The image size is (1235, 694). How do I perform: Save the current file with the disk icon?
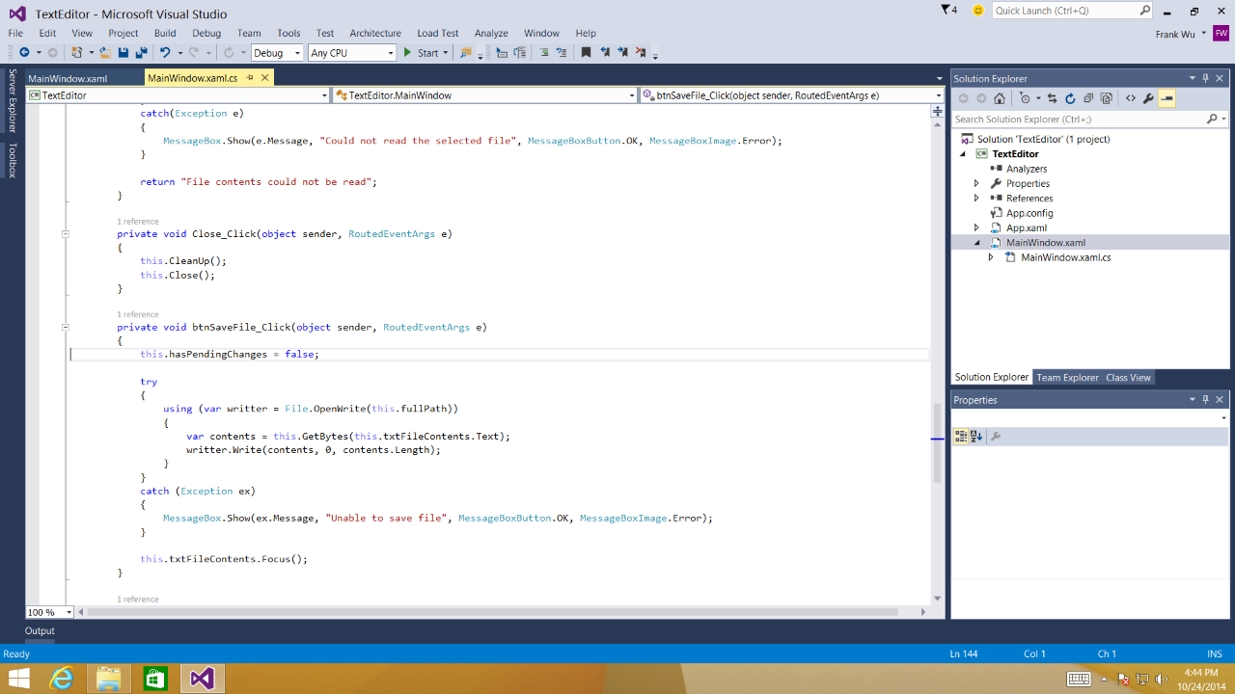pyautogui.click(x=123, y=53)
